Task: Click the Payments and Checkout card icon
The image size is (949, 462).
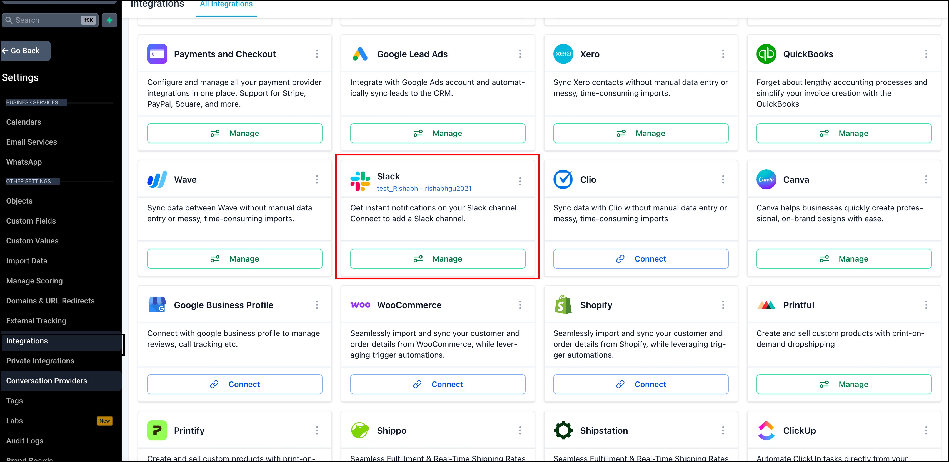Action: (x=157, y=54)
